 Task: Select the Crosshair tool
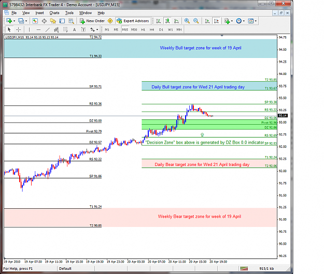[x=18, y=29]
